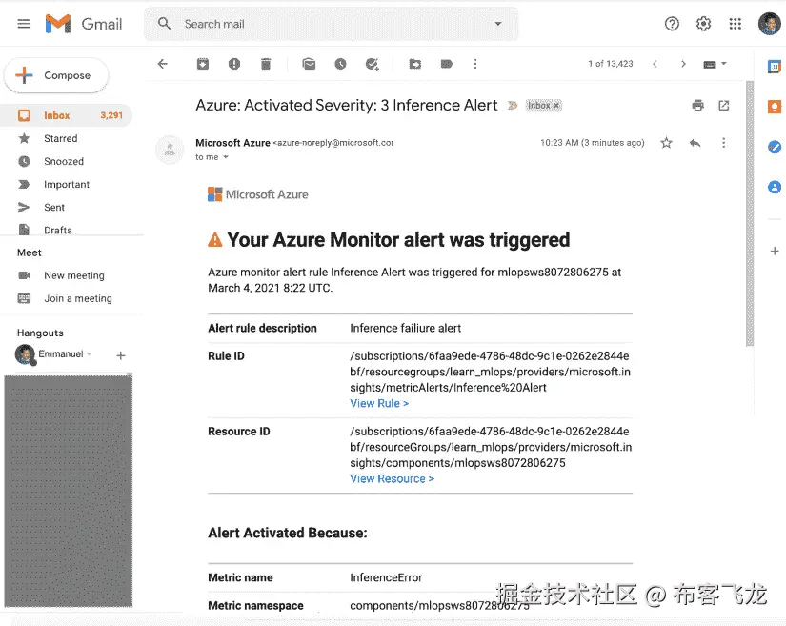The image size is (786, 626).
Task: Open email in new window
Action: click(724, 105)
